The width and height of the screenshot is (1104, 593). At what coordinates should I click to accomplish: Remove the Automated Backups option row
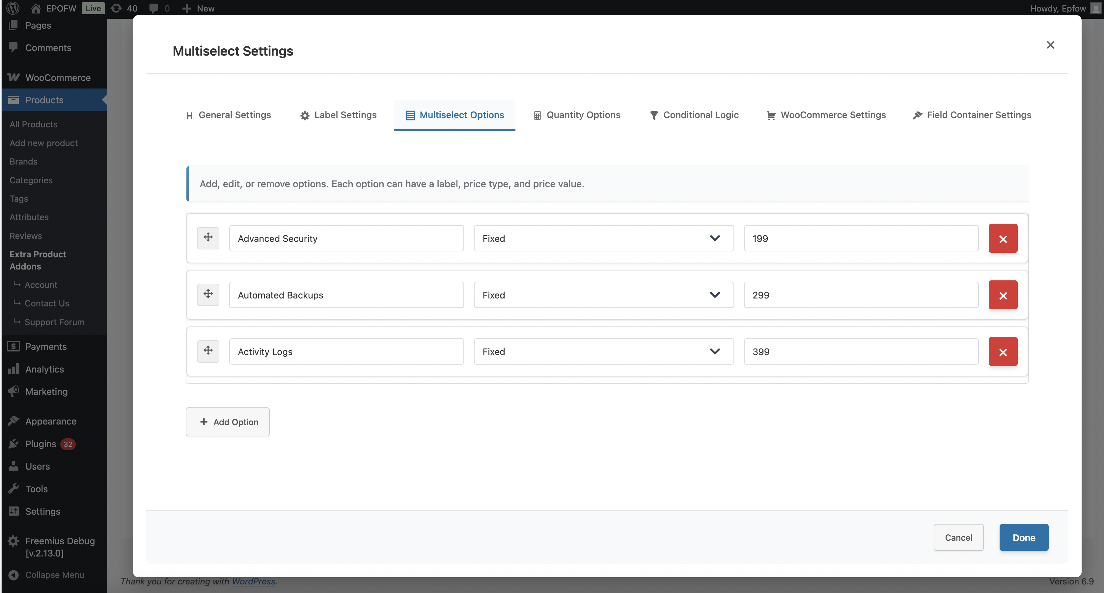pyautogui.click(x=1003, y=295)
